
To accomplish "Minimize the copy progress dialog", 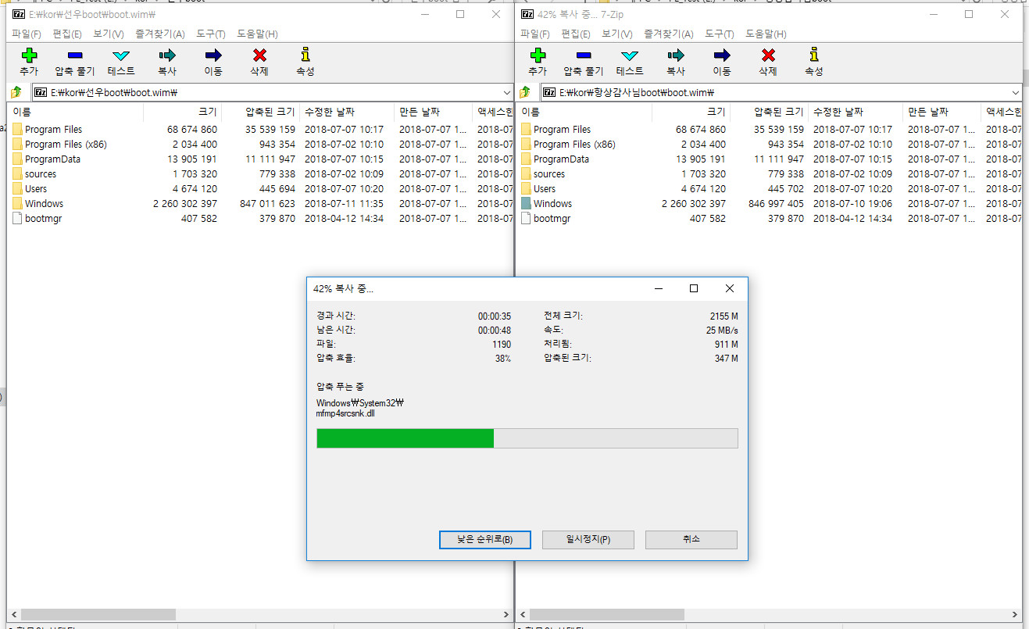I will pyautogui.click(x=658, y=288).
